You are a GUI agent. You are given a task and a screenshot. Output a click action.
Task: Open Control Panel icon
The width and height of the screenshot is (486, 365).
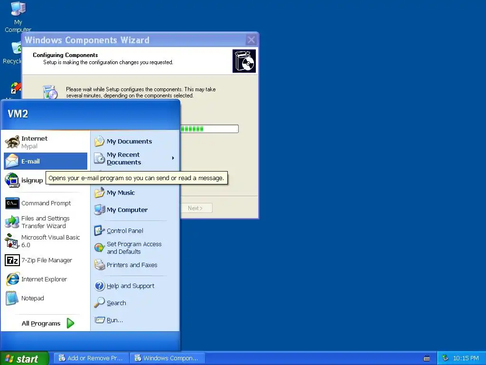100,231
